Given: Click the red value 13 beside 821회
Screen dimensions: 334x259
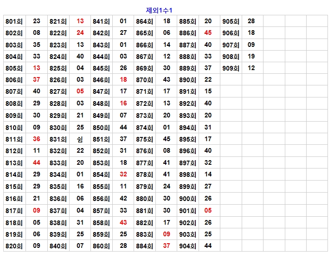Looking at the screenshot, I should click(80, 21).
